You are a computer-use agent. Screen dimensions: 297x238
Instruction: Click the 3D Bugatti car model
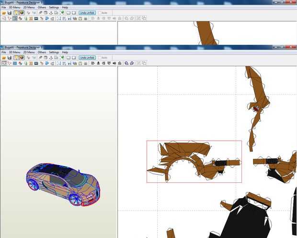pyautogui.click(x=63, y=184)
